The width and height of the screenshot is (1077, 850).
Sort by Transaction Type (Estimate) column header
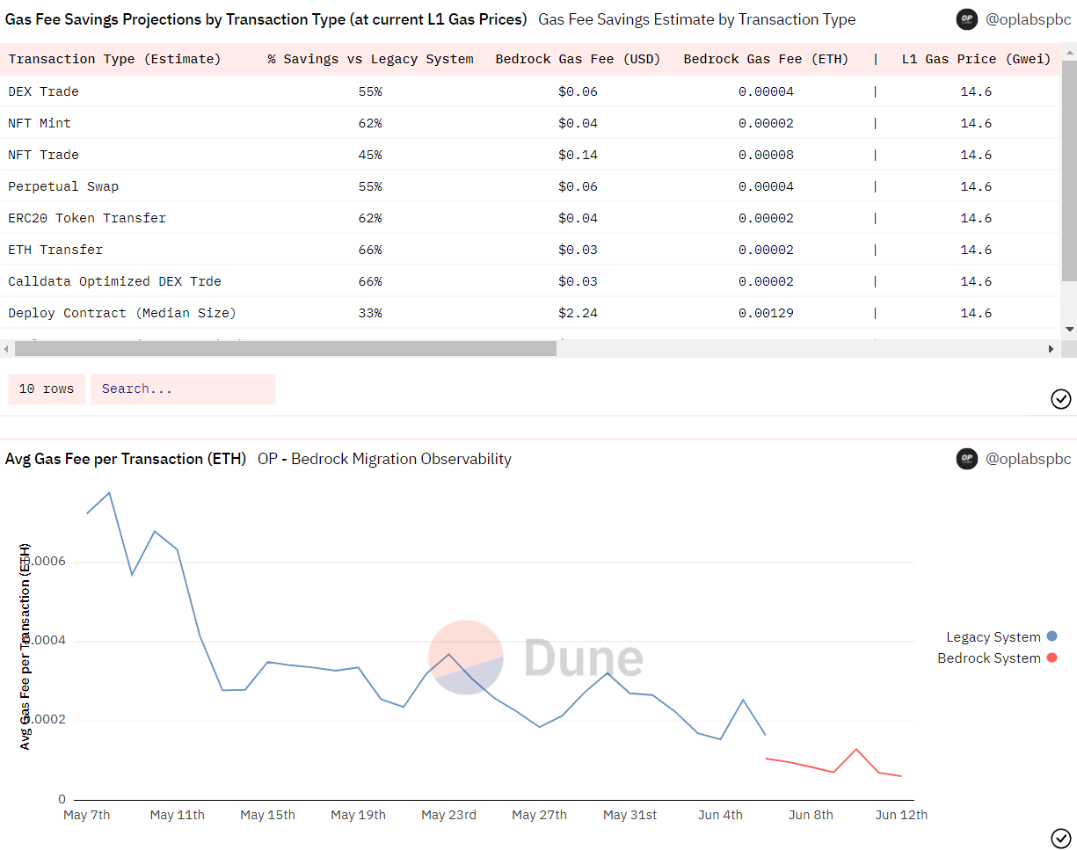[114, 59]
